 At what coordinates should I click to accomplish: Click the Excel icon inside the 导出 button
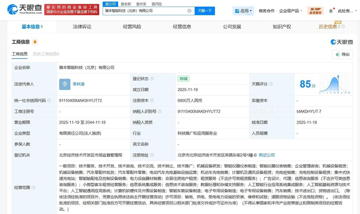point(337,54)
